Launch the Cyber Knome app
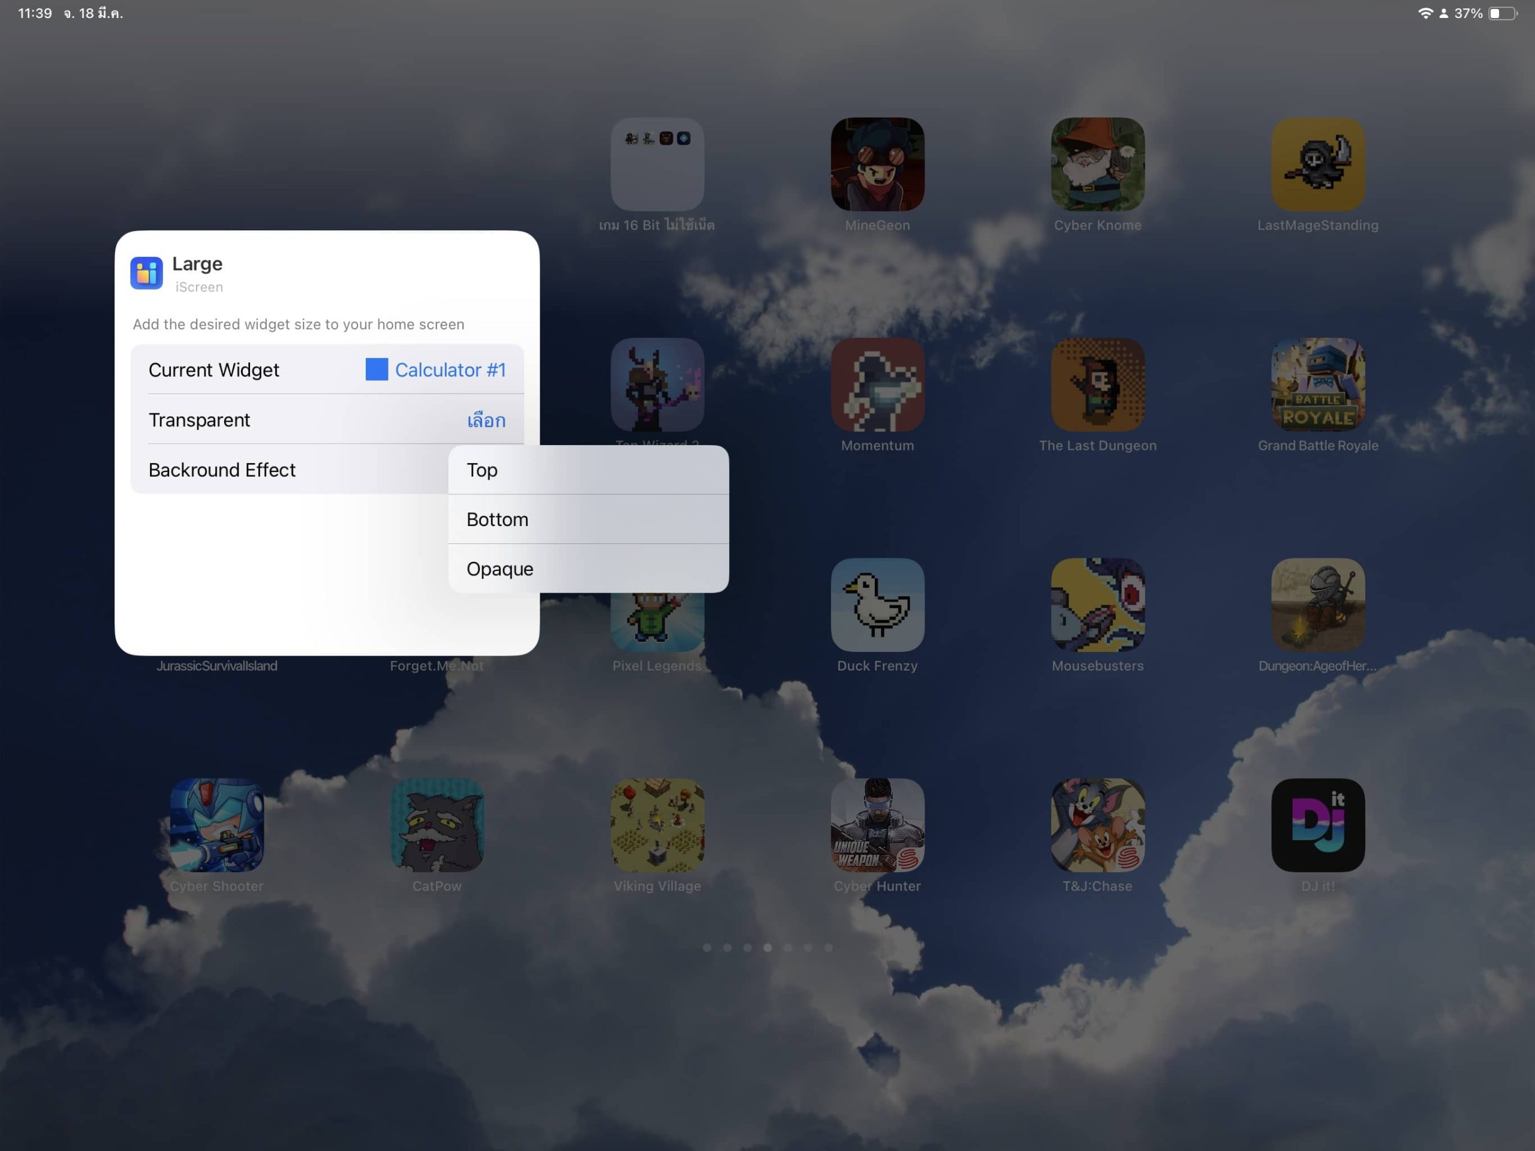The image size is (1535, 1151). pos(1097,164)
